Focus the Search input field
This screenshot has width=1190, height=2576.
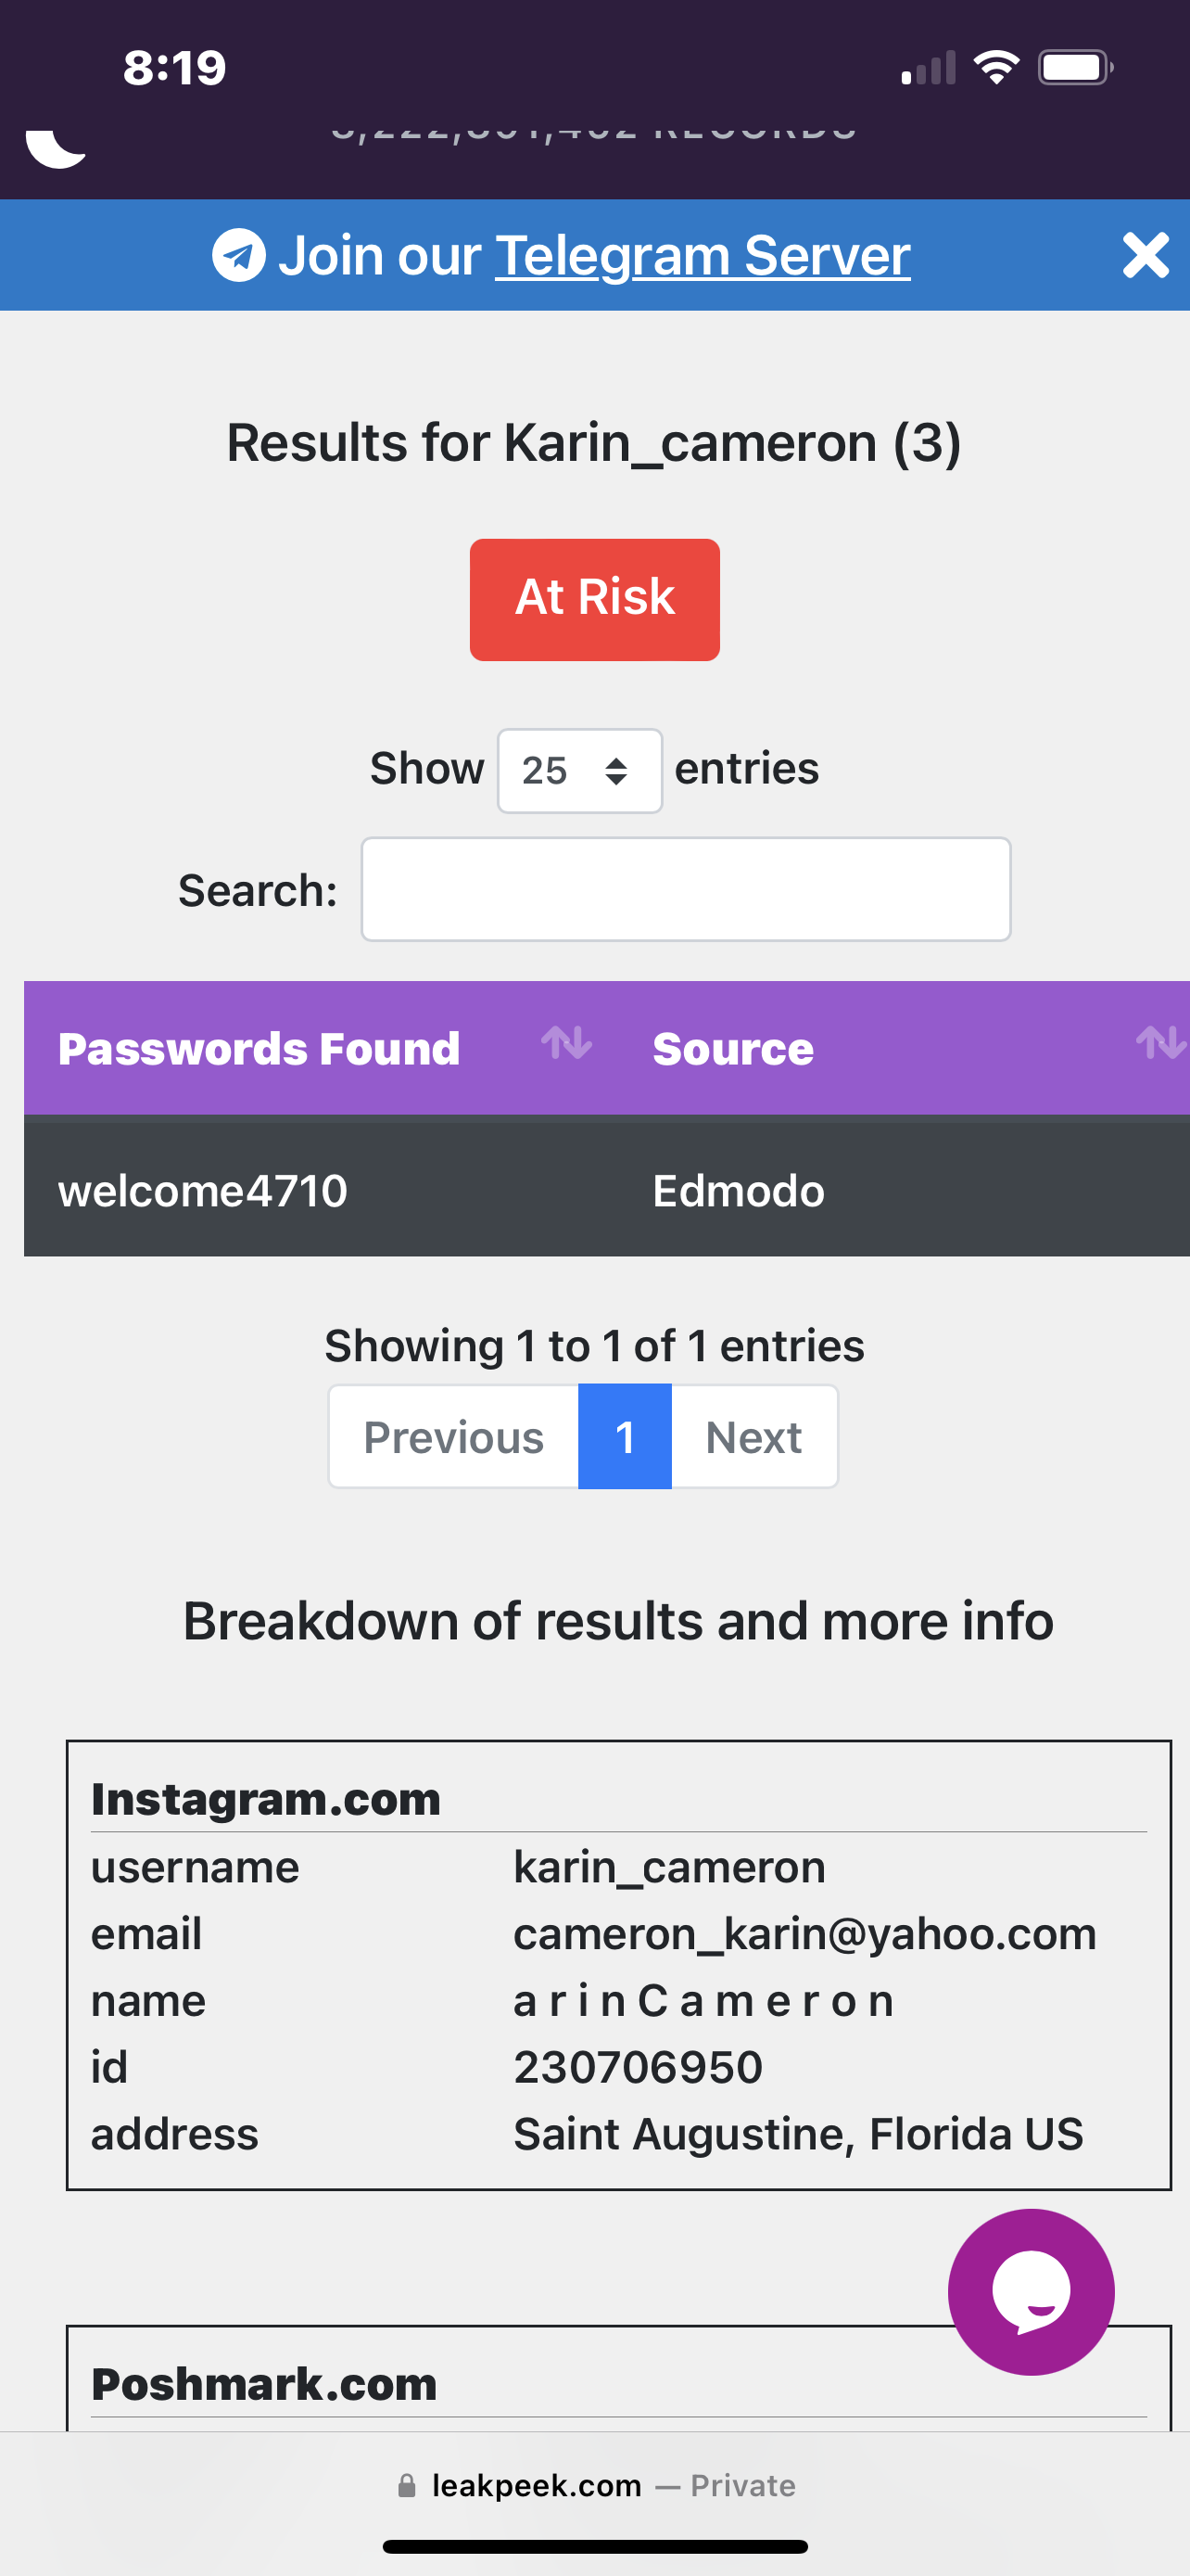pos(686,889)
